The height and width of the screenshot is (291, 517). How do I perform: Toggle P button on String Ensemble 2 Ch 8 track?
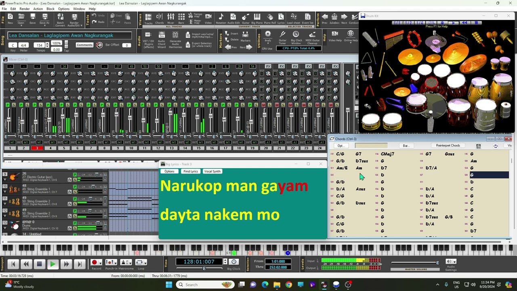75,199
